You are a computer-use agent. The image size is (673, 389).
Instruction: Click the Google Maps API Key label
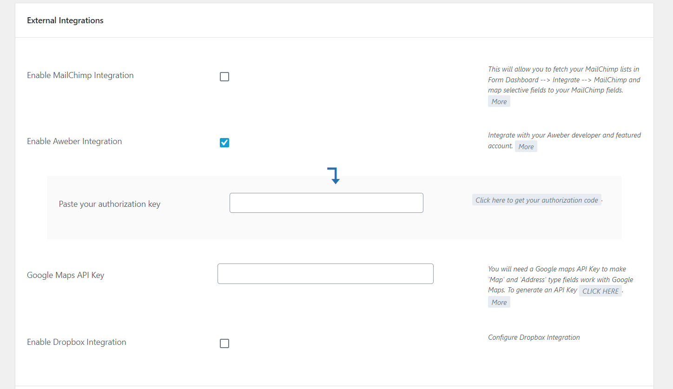pyautogui.click(x=66, y=275)
